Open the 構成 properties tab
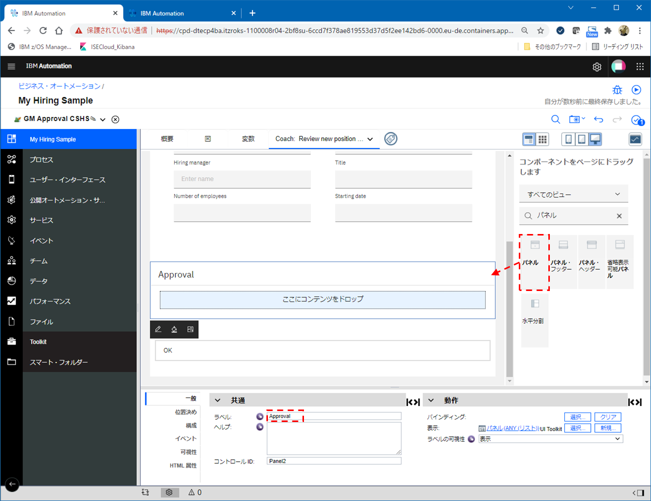This screenshot has height=501, width=651. [x=191, y=425]
